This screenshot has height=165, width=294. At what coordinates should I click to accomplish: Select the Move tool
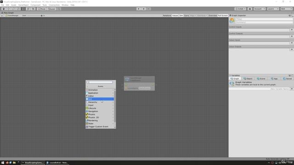point(8,9)
